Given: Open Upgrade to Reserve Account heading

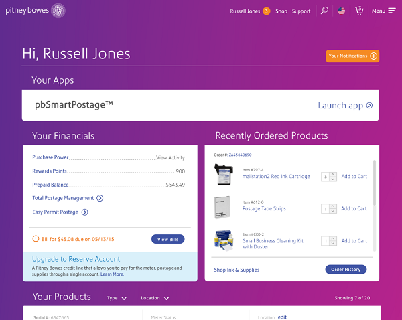Looking at the screenshot, I should (x=76, y=259).
